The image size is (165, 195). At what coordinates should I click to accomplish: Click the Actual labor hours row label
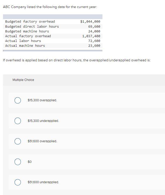point(23,41)
